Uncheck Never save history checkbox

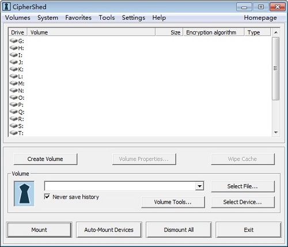point(47,197)
